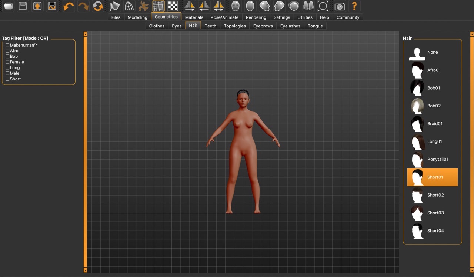Viewport: 474px width, 277px height.
Task: Click the Redo arrow icon
Action: 83,6
